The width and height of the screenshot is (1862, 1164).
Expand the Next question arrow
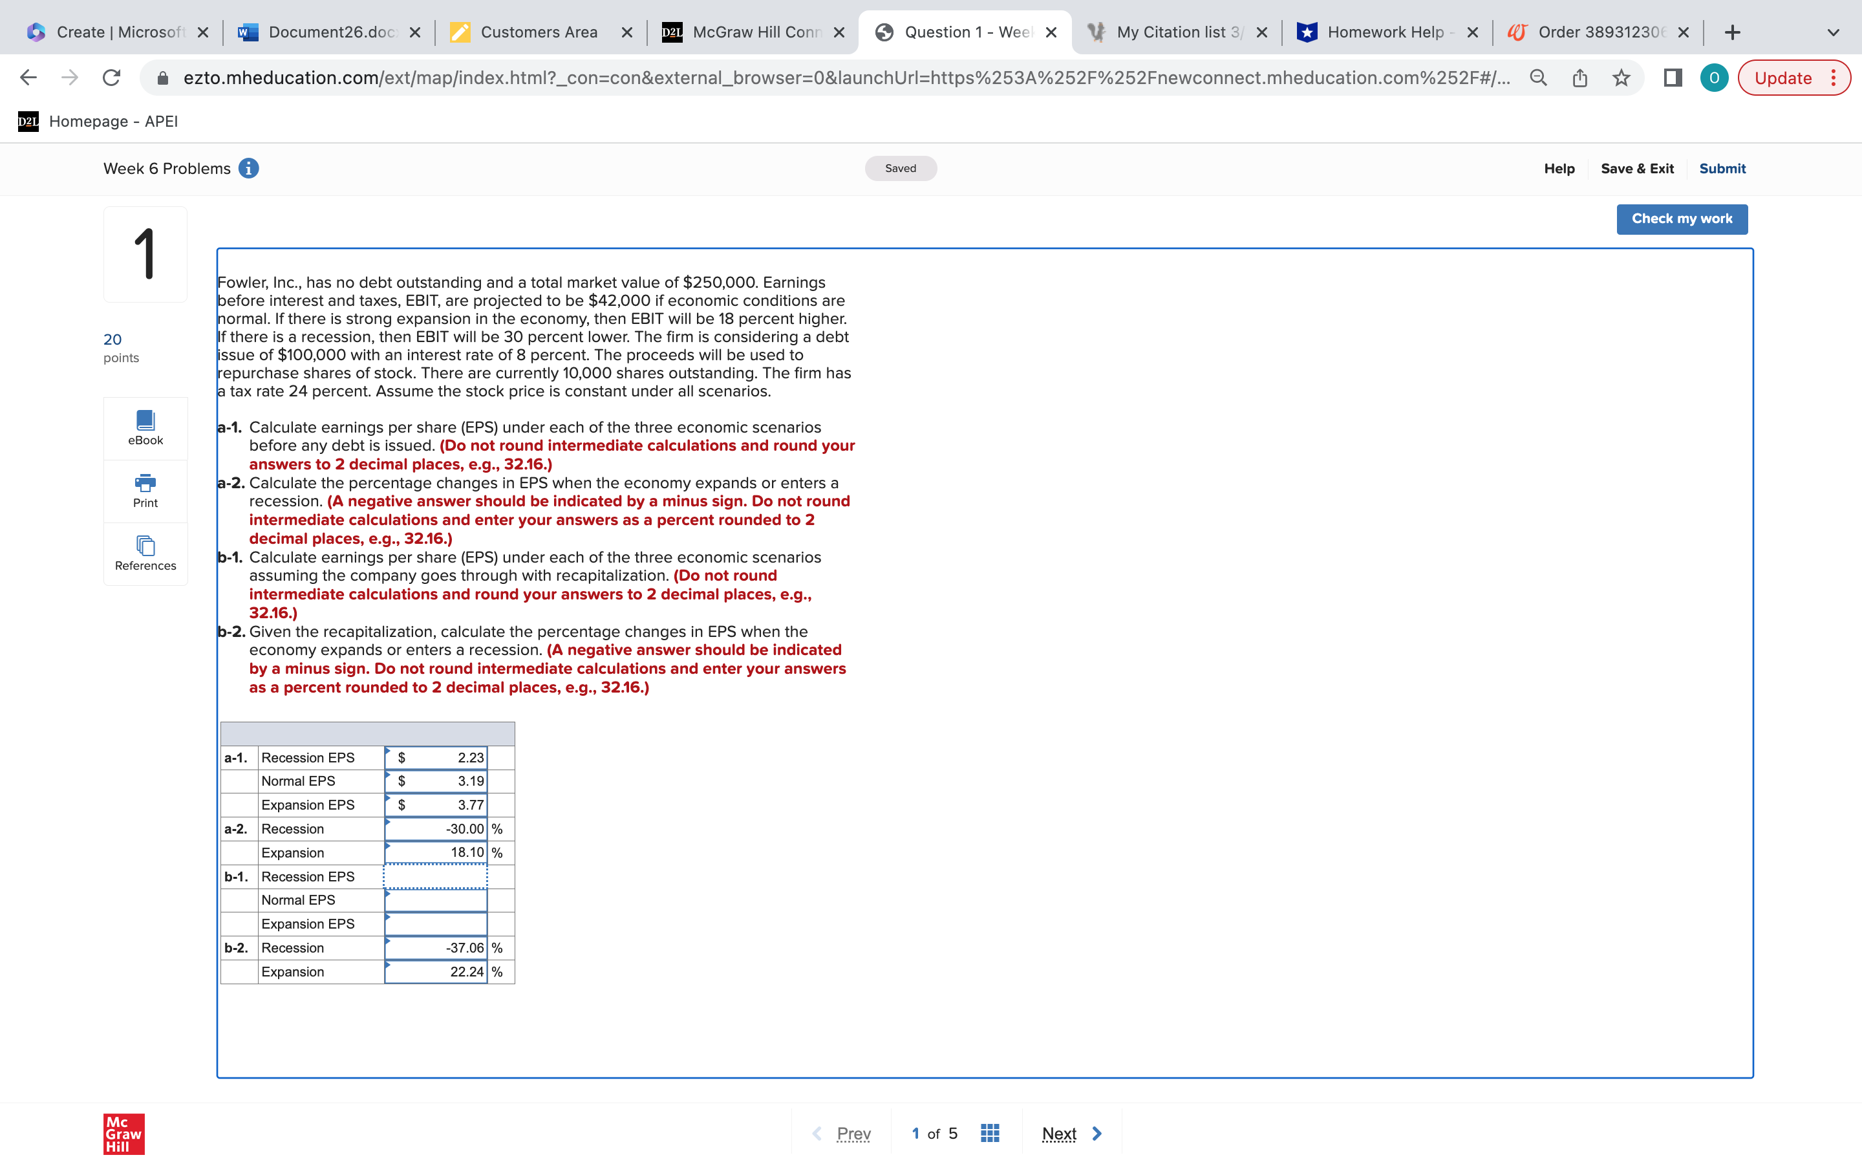(1096, 1132)
